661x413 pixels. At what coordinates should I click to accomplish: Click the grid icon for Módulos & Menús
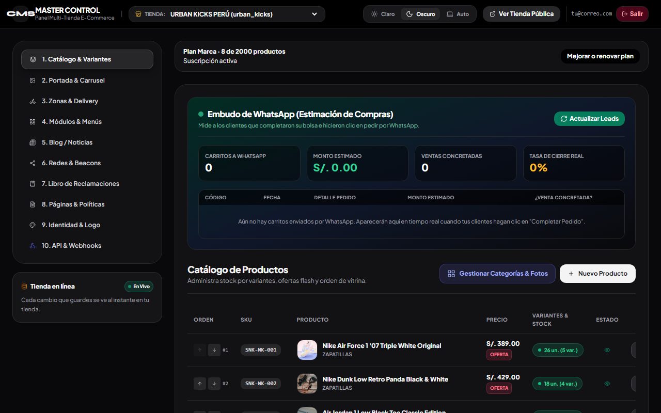(x=33, y=122)
